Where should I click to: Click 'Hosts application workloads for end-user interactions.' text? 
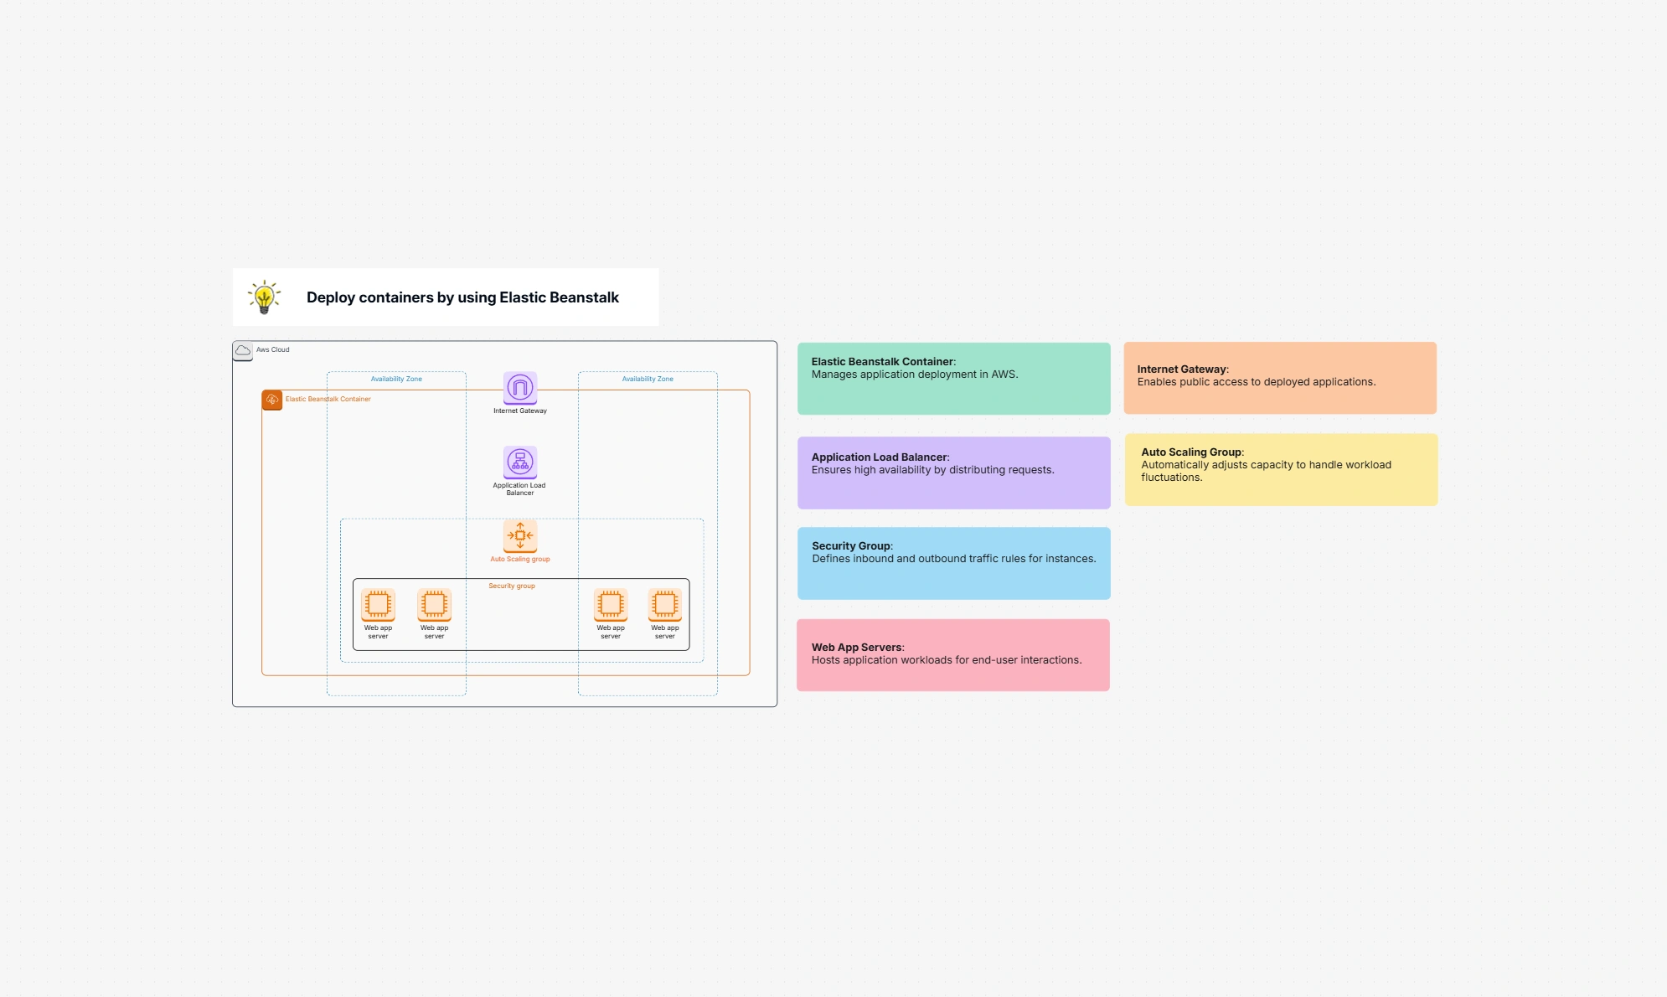tap(947, 660)
